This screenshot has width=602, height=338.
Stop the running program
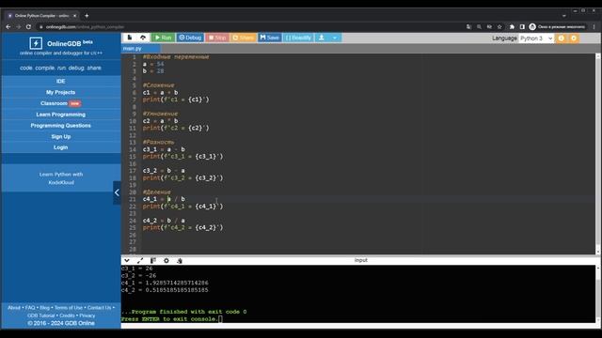pyautogui.click(x=217, y=38)
